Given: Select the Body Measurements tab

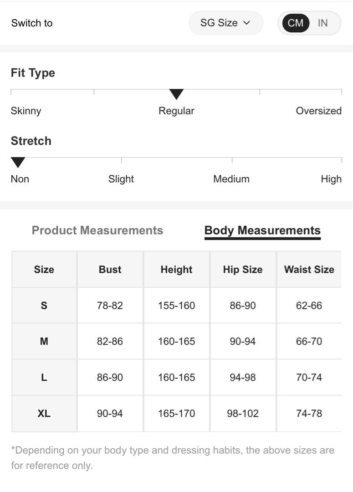Looking at the screenshot, I should [x=262, y=231].
